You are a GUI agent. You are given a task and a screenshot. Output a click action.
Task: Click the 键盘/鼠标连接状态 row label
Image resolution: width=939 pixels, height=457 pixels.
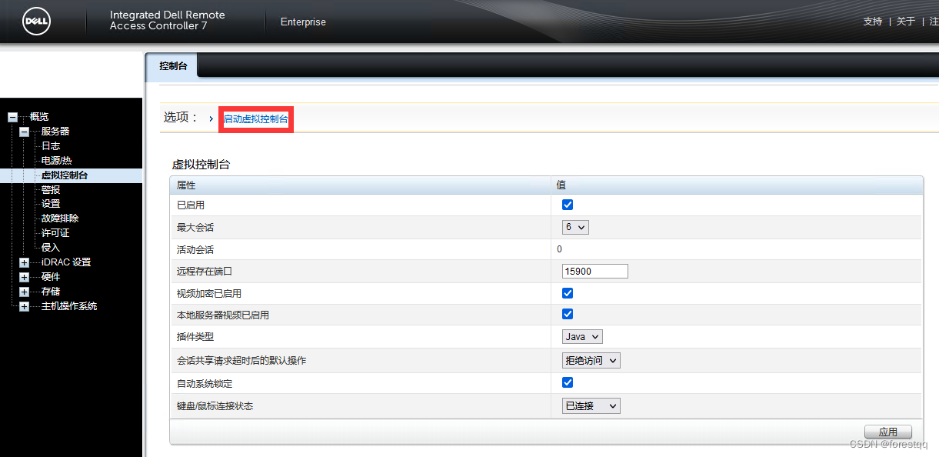tap(215, 405)
